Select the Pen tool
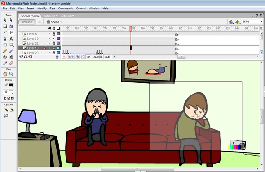The height and width of the screenshot is (172, 265). click(x=5, y=39)
